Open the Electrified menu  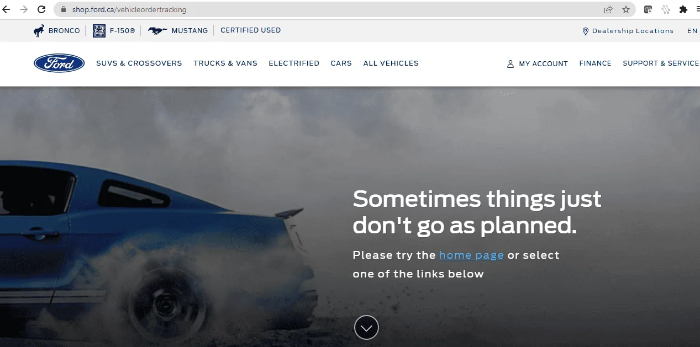tap(294, 63)
